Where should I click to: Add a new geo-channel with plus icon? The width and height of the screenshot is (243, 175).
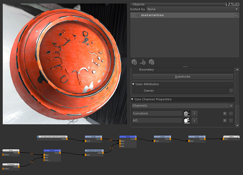click(231, 106)
